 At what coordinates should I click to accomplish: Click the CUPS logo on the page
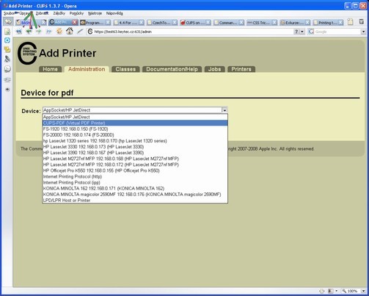click(x=27, y=54)
